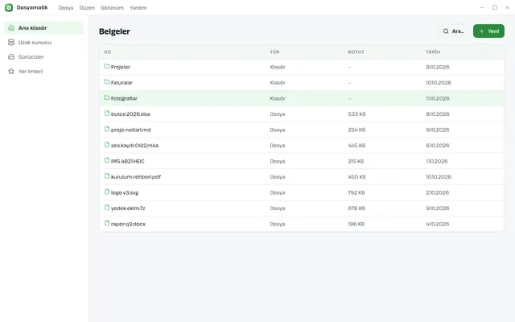Click the file icon beside rapor-q3.docx

point(107,223)
